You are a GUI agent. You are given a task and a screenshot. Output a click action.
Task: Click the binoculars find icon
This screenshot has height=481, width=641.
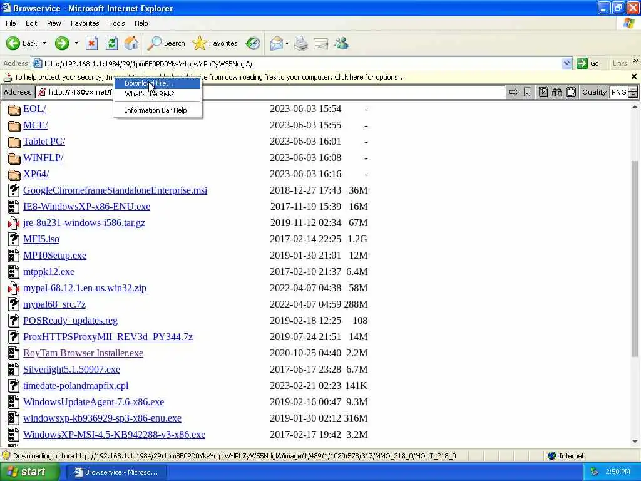click(x=556, y=93)
